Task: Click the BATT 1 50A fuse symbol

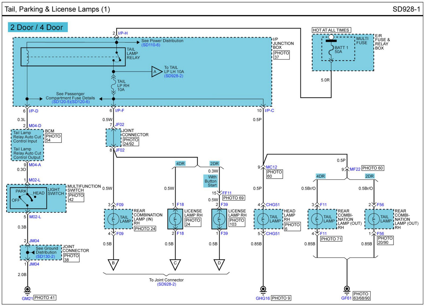Action: click(331, 49)
